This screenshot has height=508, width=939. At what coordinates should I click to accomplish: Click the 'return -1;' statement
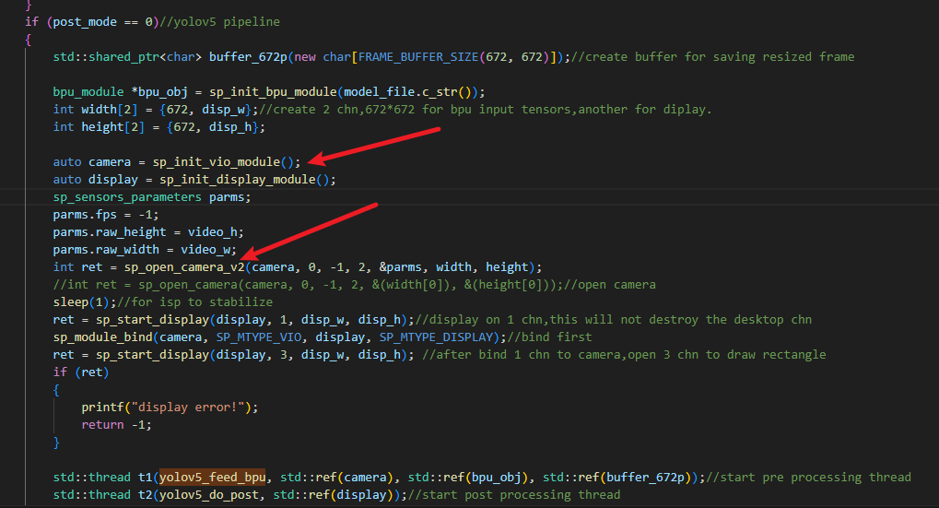click(x=117, y=425)
